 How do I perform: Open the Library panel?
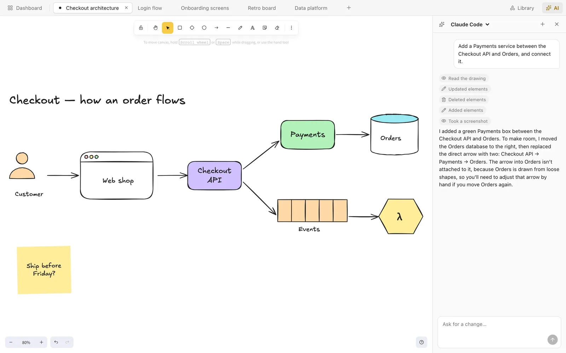point(522,8)
